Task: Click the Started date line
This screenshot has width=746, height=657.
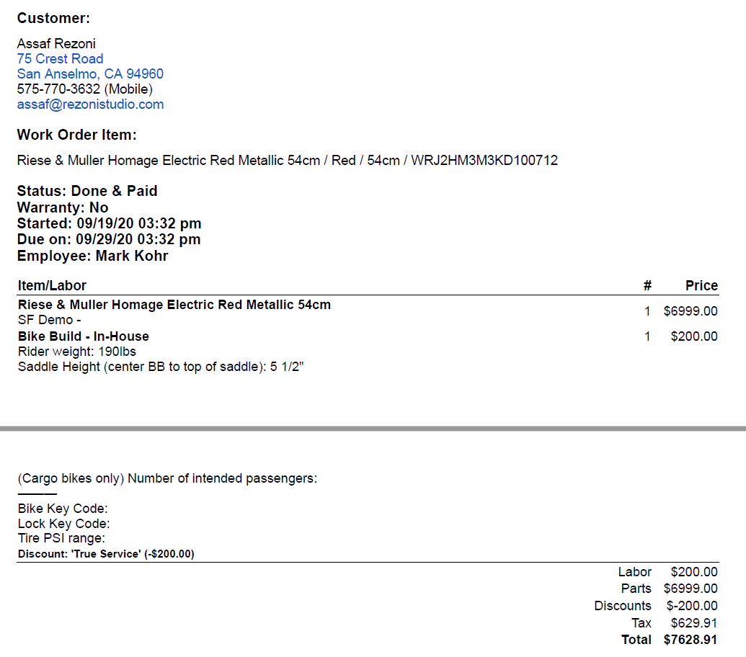Action: pos(109,223)
